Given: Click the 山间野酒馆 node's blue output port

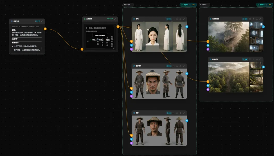Looking at the screenshot, I should [x=263, y=27].
